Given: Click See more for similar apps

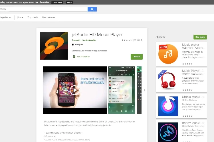Looking at the screenshot, I should pyautogui.click(x=200, y=37).
